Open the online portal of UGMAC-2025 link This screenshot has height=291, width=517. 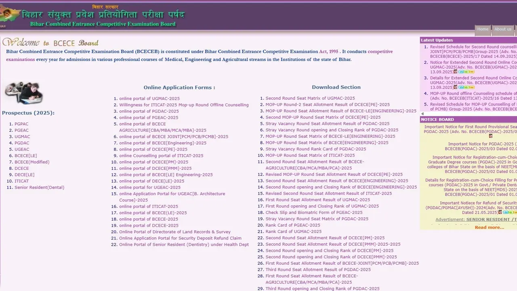[149, 98]
